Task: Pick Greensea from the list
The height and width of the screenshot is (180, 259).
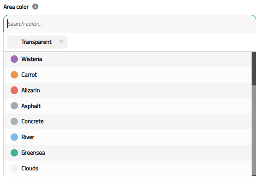Action: (127, 153)
